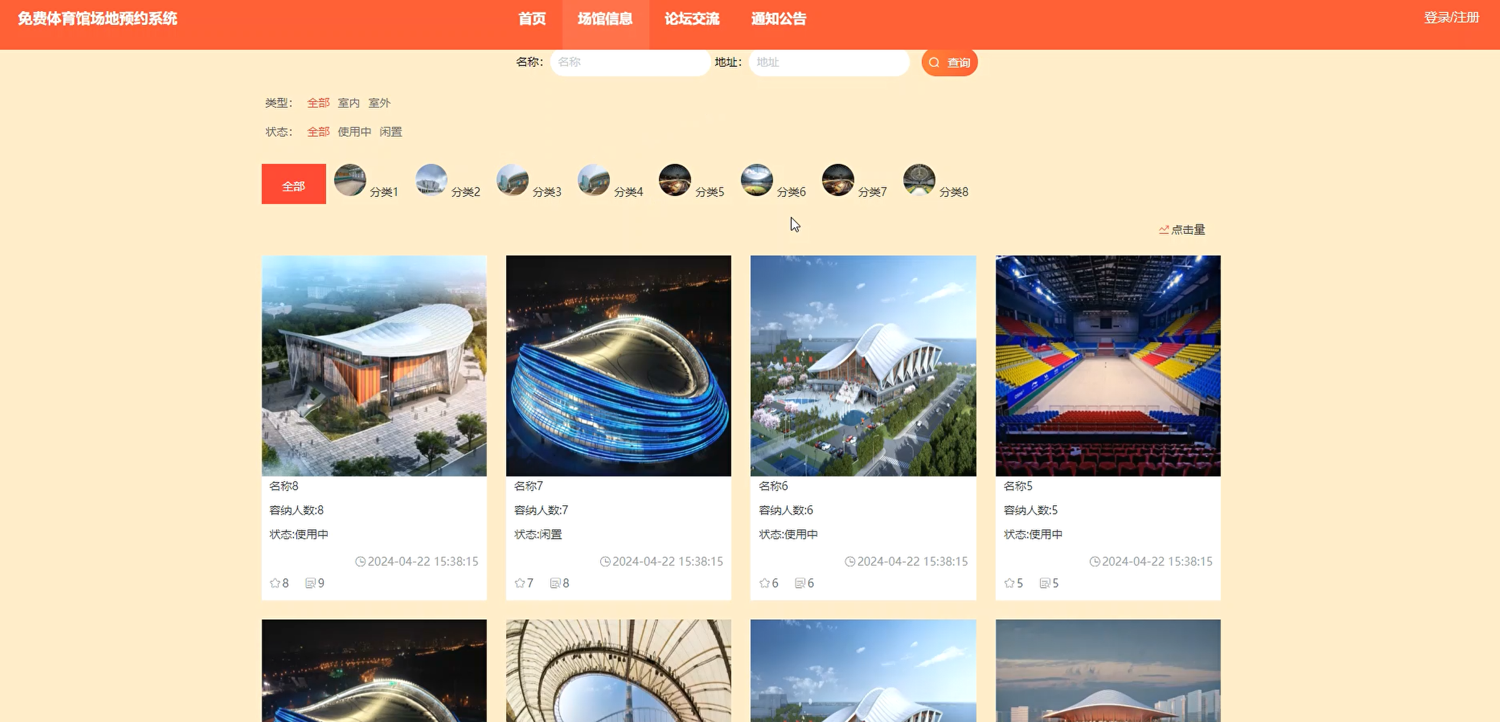Select the 分类8 round category icon
The width and height of the screenshot is (1500, 722).
pos(919,180)
